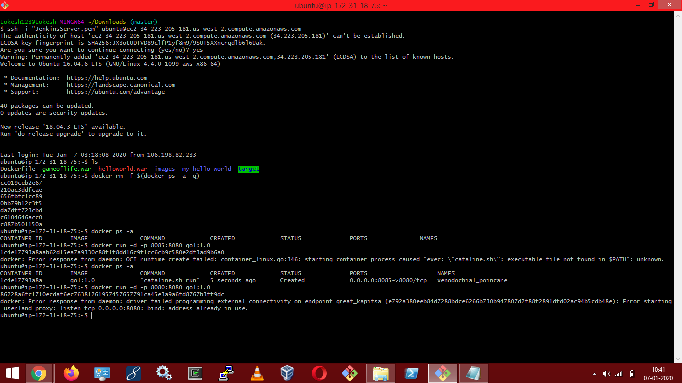Open the settings gears app on taskbar
The height and width of the screenshot is (383, 682).
[164, 373]
